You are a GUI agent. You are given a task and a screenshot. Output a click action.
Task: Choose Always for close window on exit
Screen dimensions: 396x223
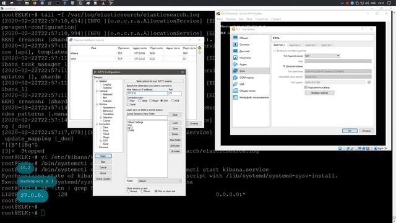pos(128,191)
